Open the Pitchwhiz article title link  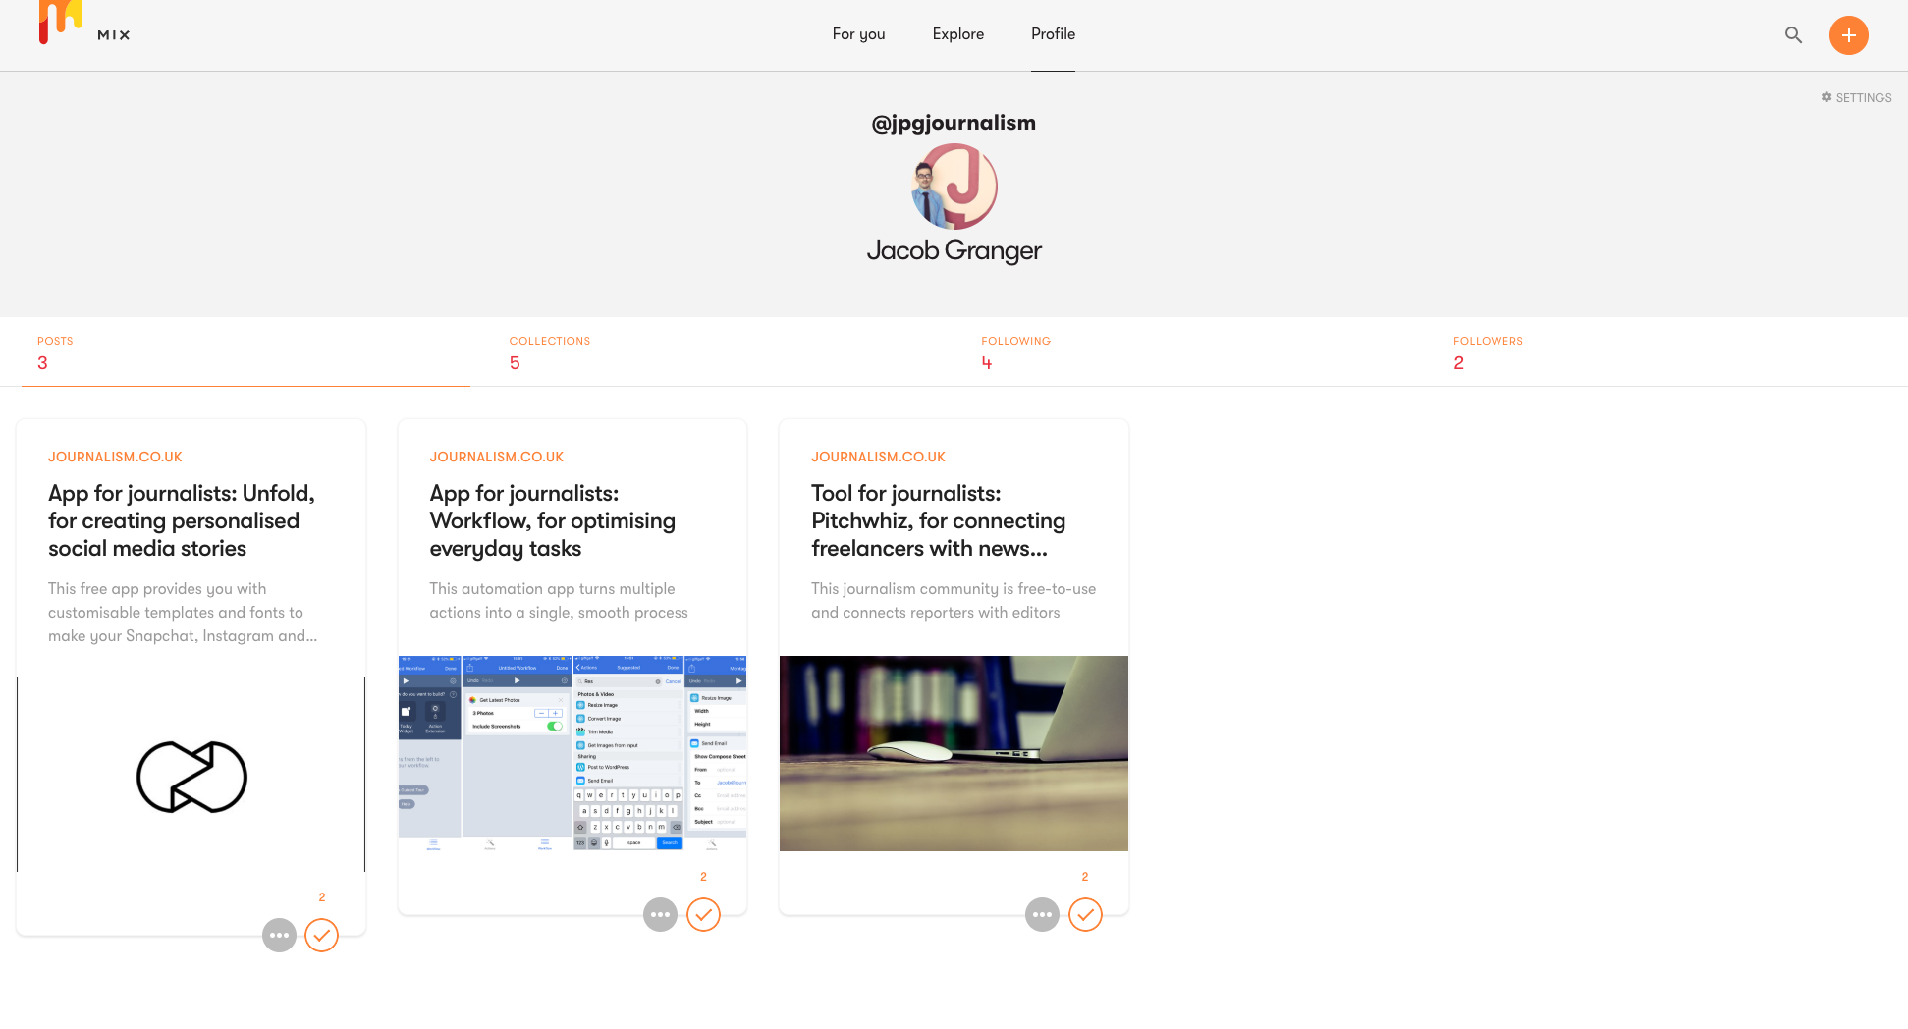(939, 520)
